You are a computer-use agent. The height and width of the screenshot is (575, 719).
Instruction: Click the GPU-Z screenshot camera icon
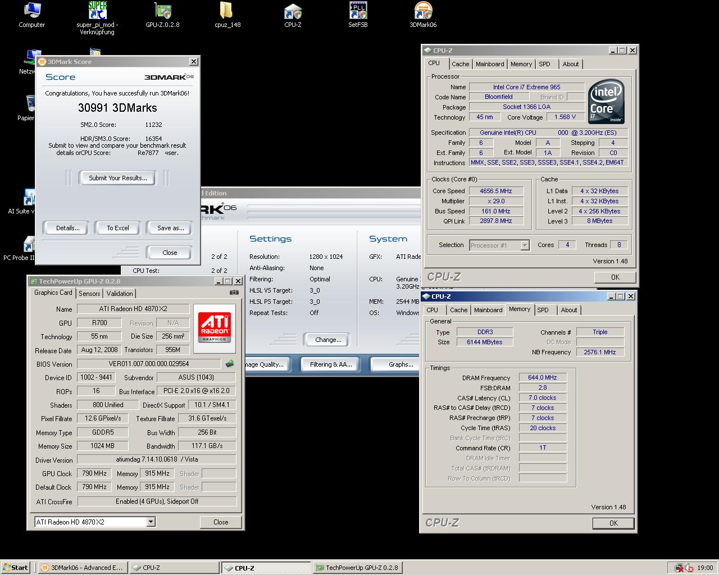coord(234,293)
